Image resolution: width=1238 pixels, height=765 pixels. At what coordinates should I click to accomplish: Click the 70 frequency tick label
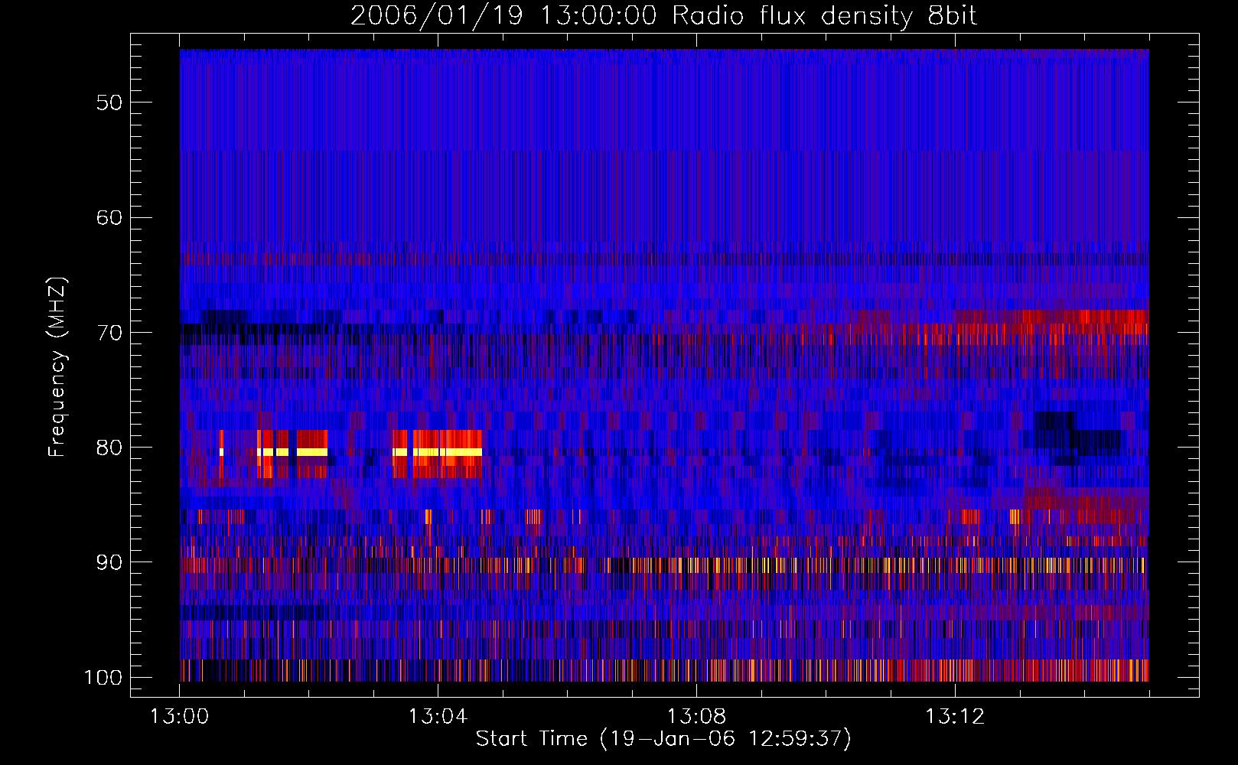click(109, 333)
